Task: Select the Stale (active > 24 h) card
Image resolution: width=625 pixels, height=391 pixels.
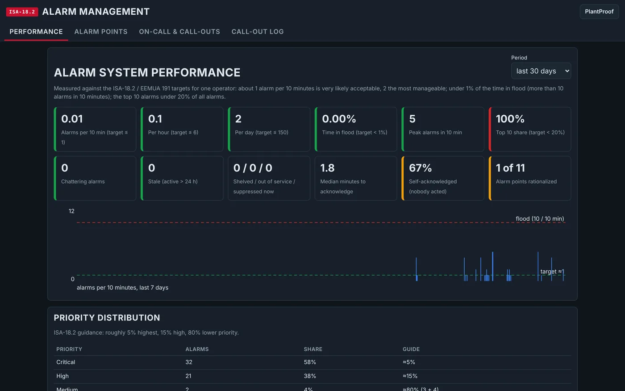Action: (x=182, y=178)
